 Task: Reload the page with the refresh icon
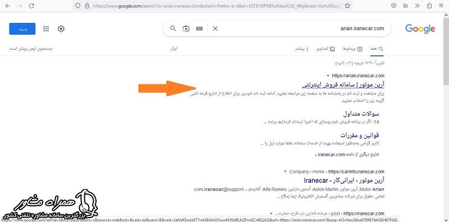pos(31,6)
